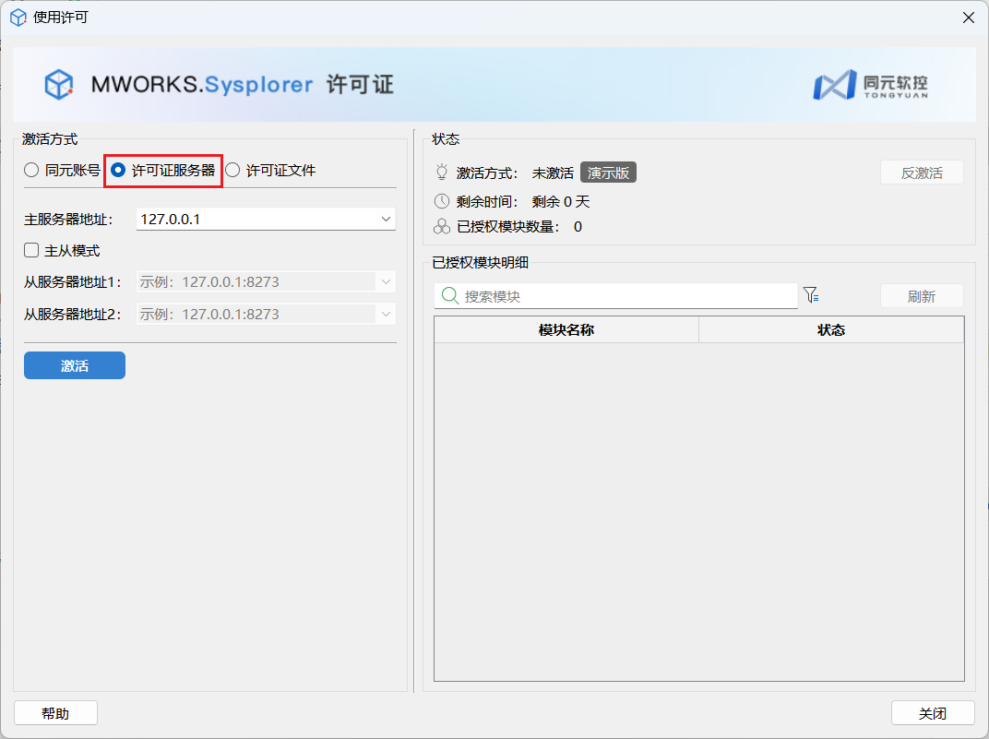Image resolution: width=989 pixels, height=739 pixels.
Task: Click the MWORKS cube logo in banner
Action: (59, 85)
